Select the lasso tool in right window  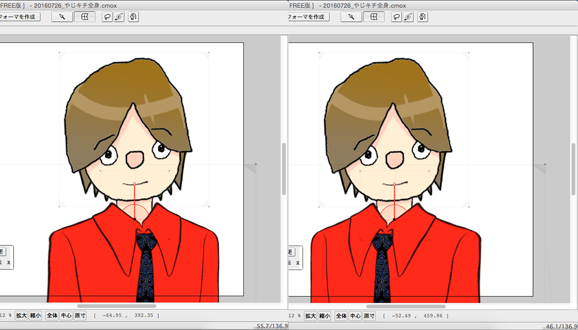coord(396,17)
